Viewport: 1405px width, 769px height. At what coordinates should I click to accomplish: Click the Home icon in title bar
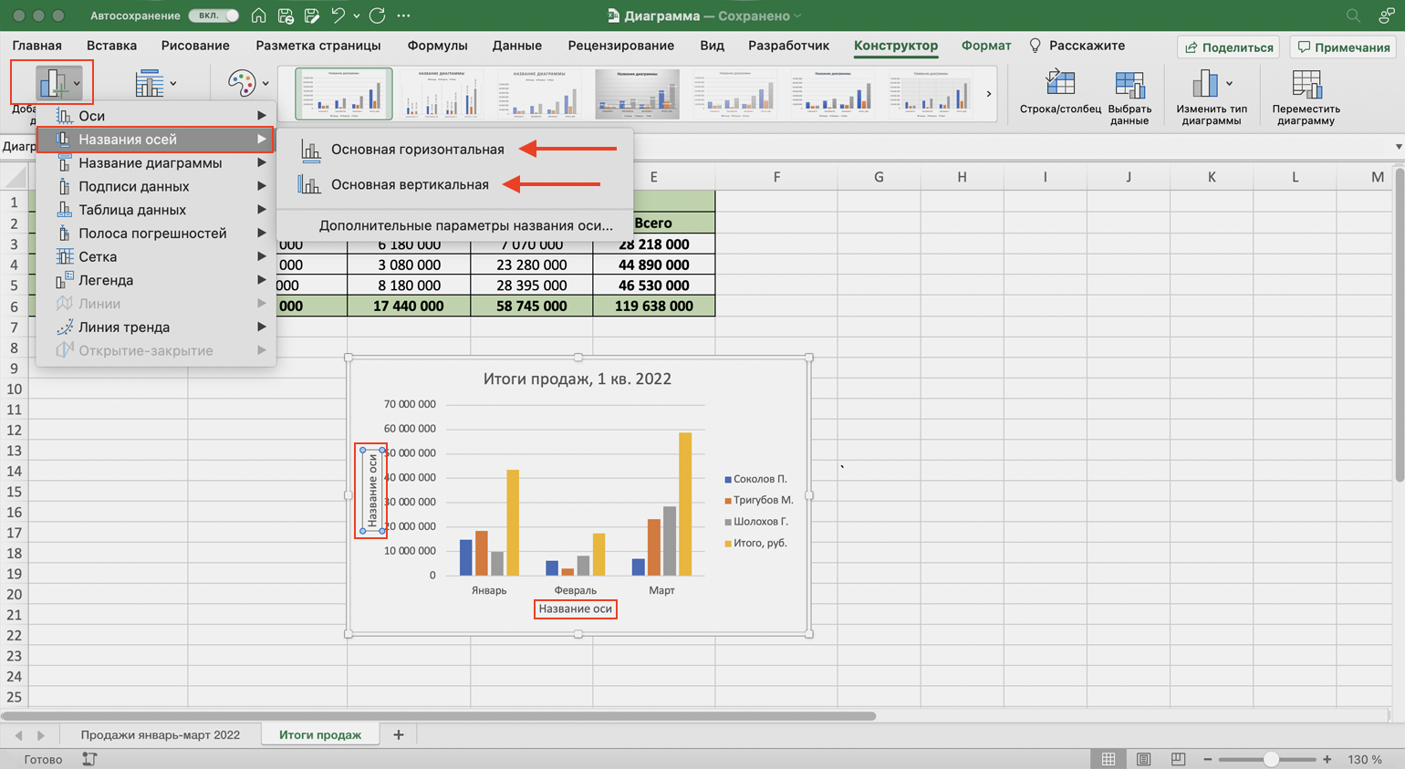(x=259, y=16)
